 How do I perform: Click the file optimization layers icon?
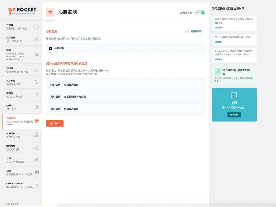tap(37, 39)
